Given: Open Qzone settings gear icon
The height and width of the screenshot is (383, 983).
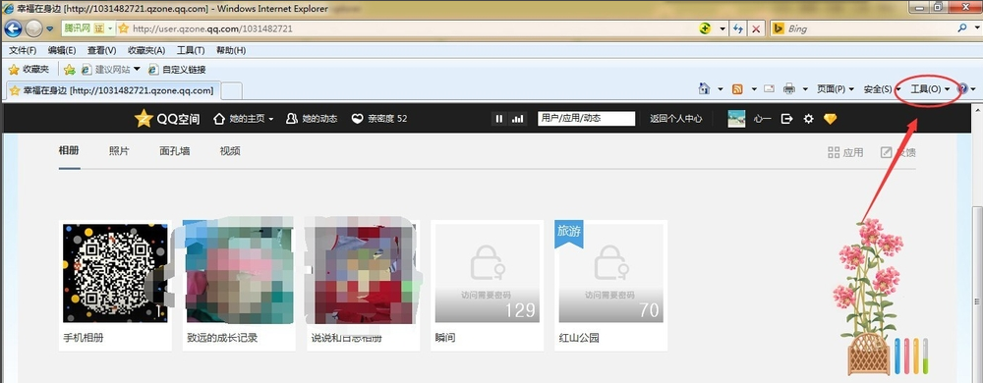Looking at the screenshot, I should click(x=809, y=118).
